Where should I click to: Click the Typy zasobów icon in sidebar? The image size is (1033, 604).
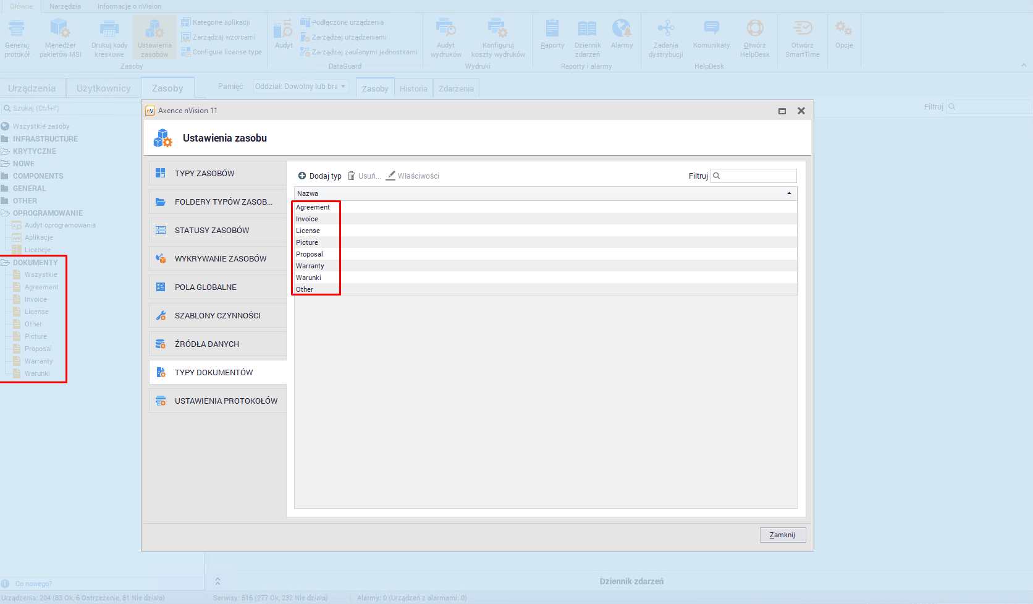[161, 173]
